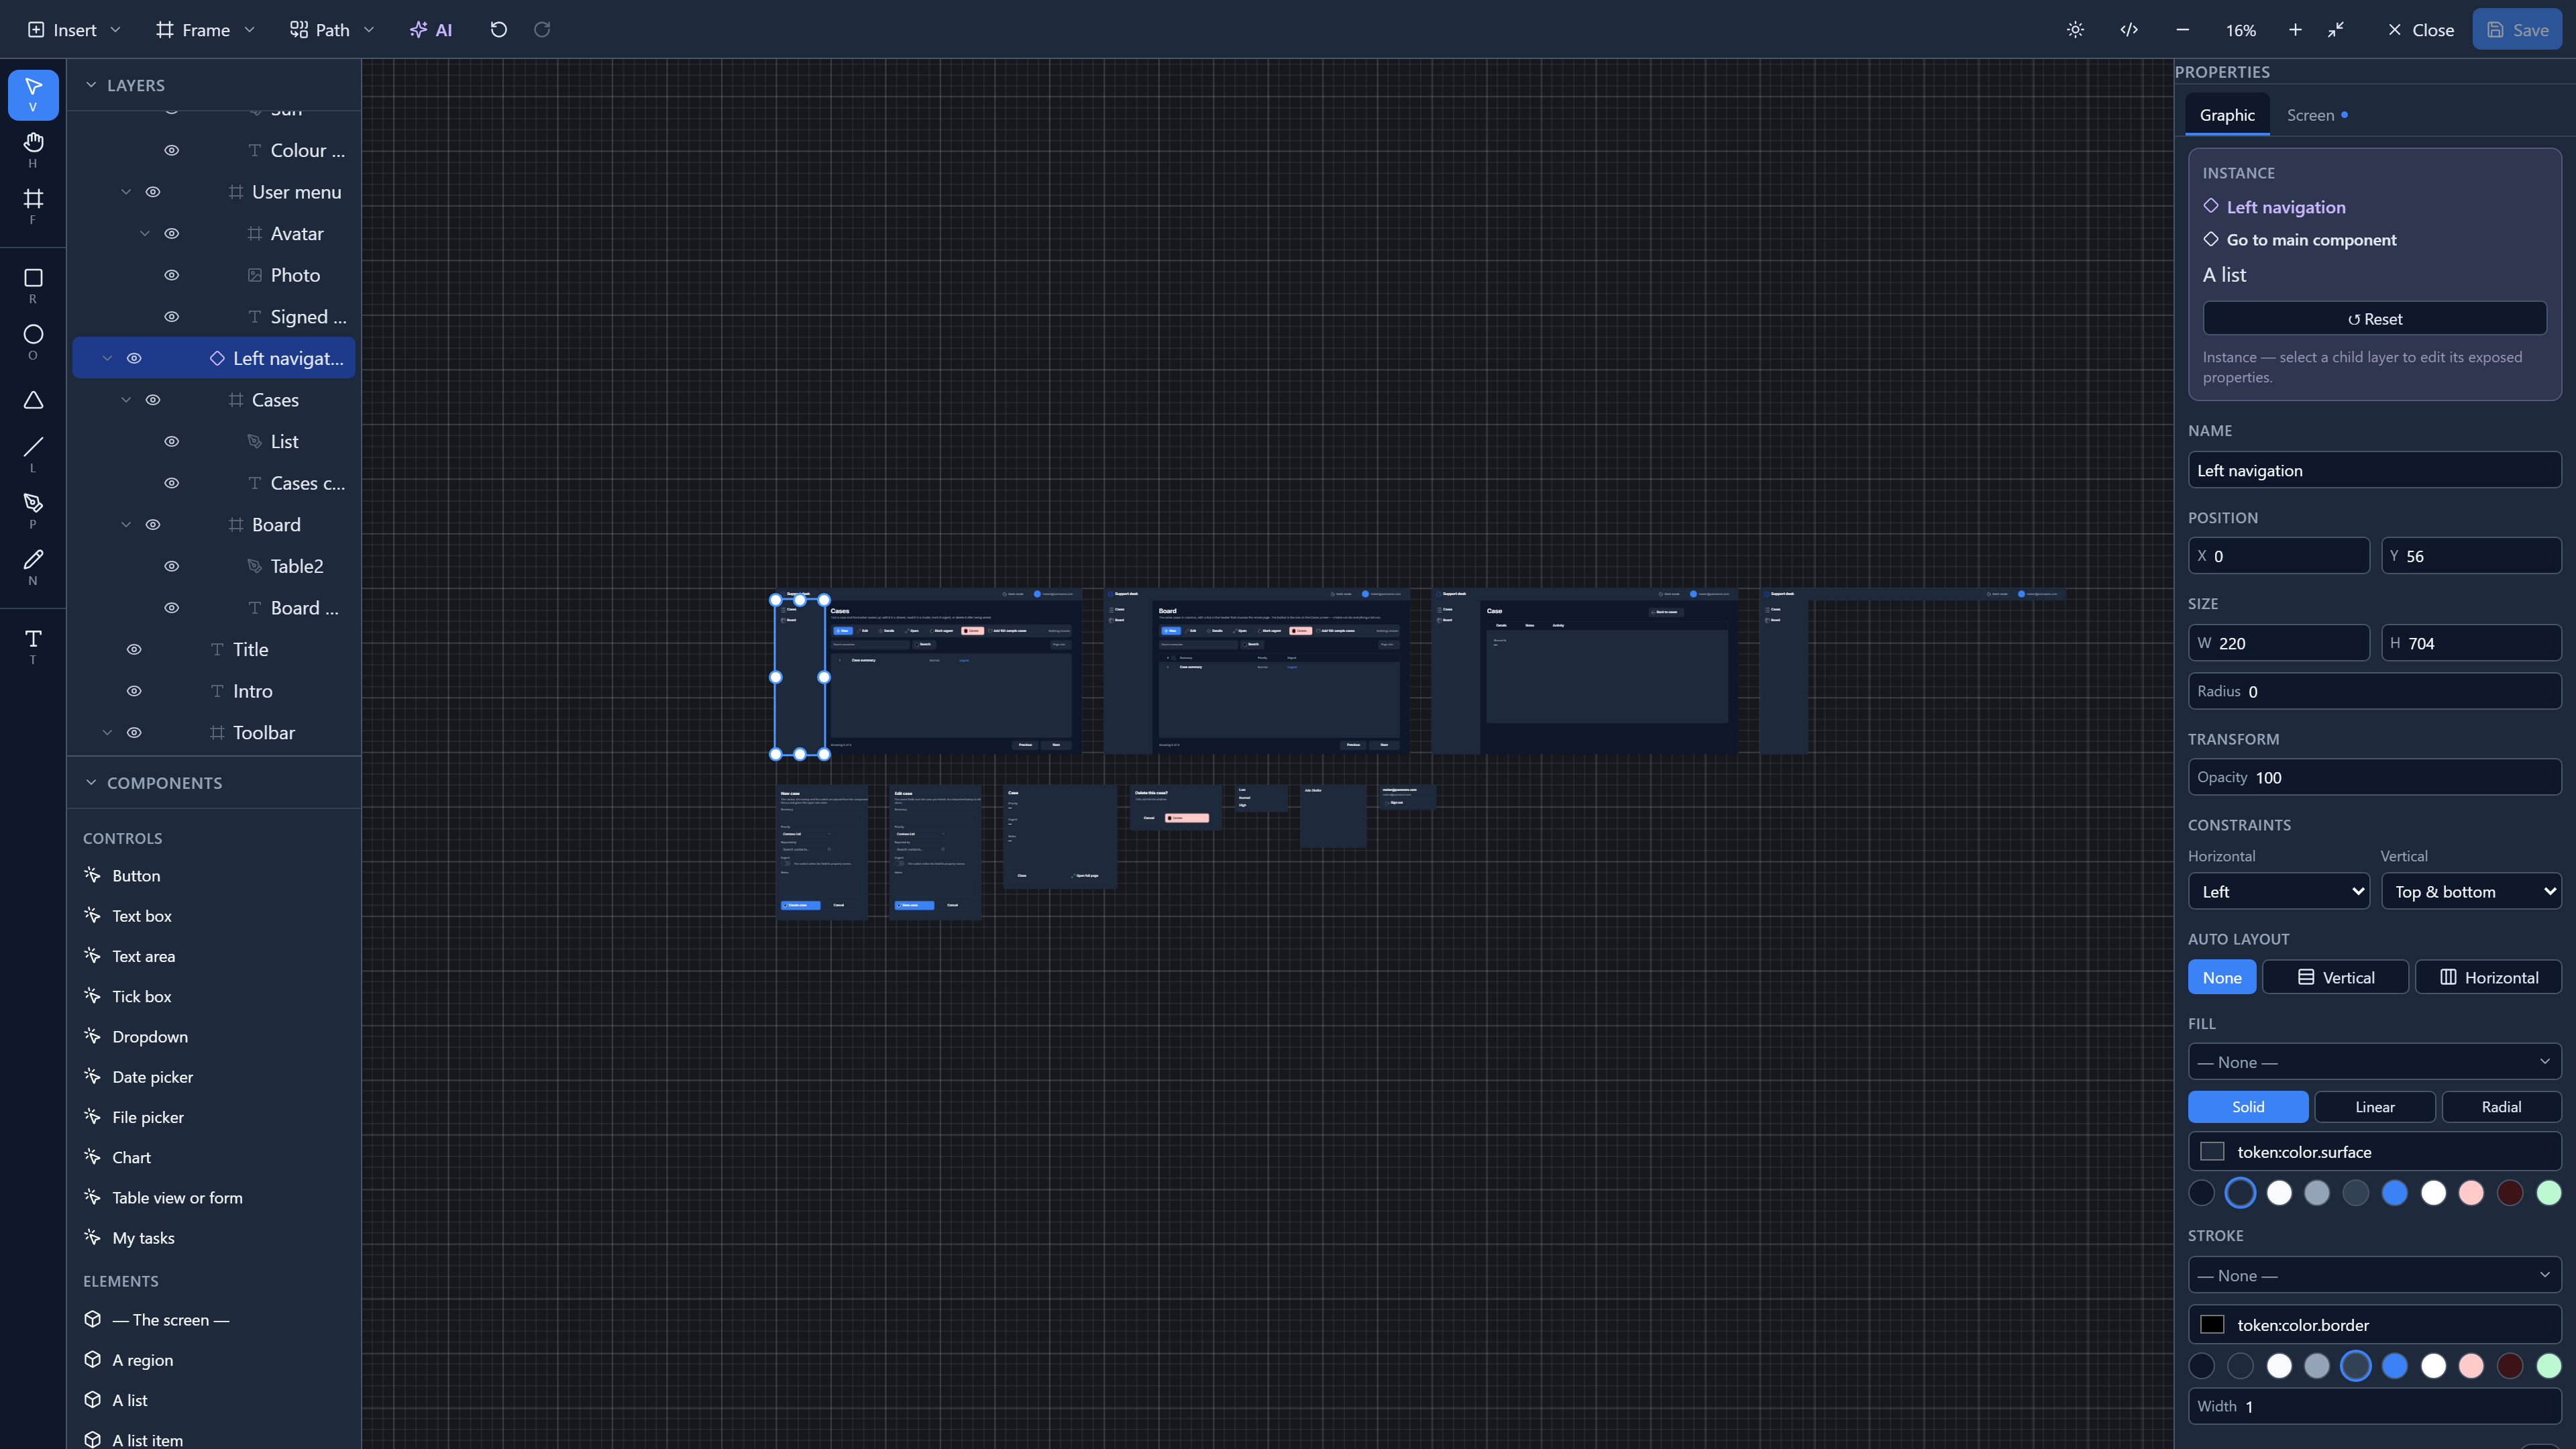The image size is (2576, 1449).
Task: Select the Rectangle shape tool
Action: tap(33, 285)
